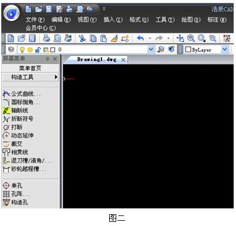
Task: Select 轴断线 tool
Action: coord(15,110)
